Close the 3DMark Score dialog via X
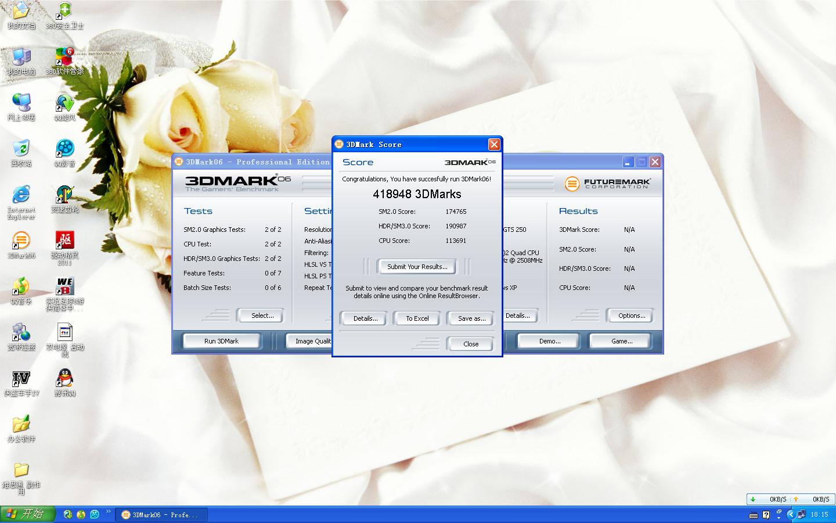The height and width of the screenshot is (523, 836). [494, 144]
